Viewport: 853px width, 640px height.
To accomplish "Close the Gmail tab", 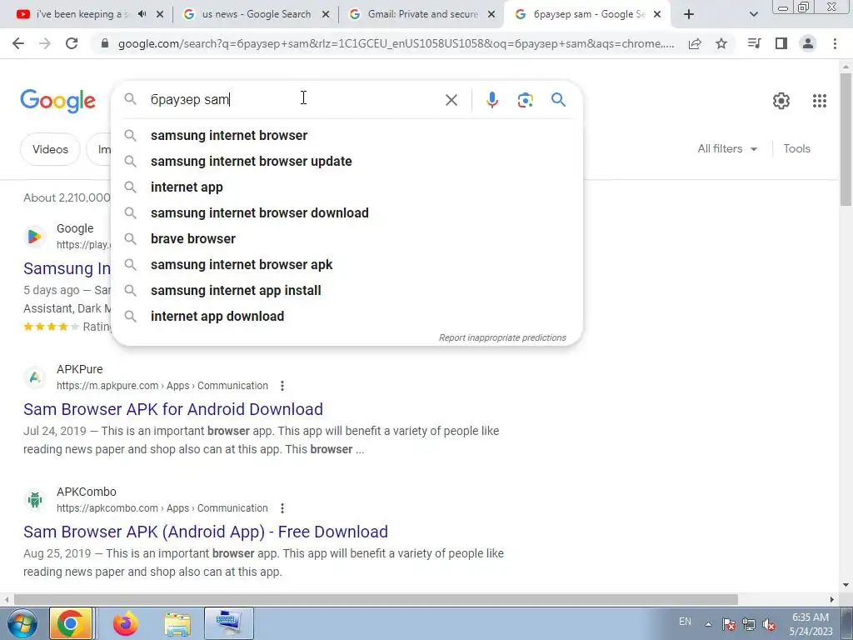I will tap(491, 15).
